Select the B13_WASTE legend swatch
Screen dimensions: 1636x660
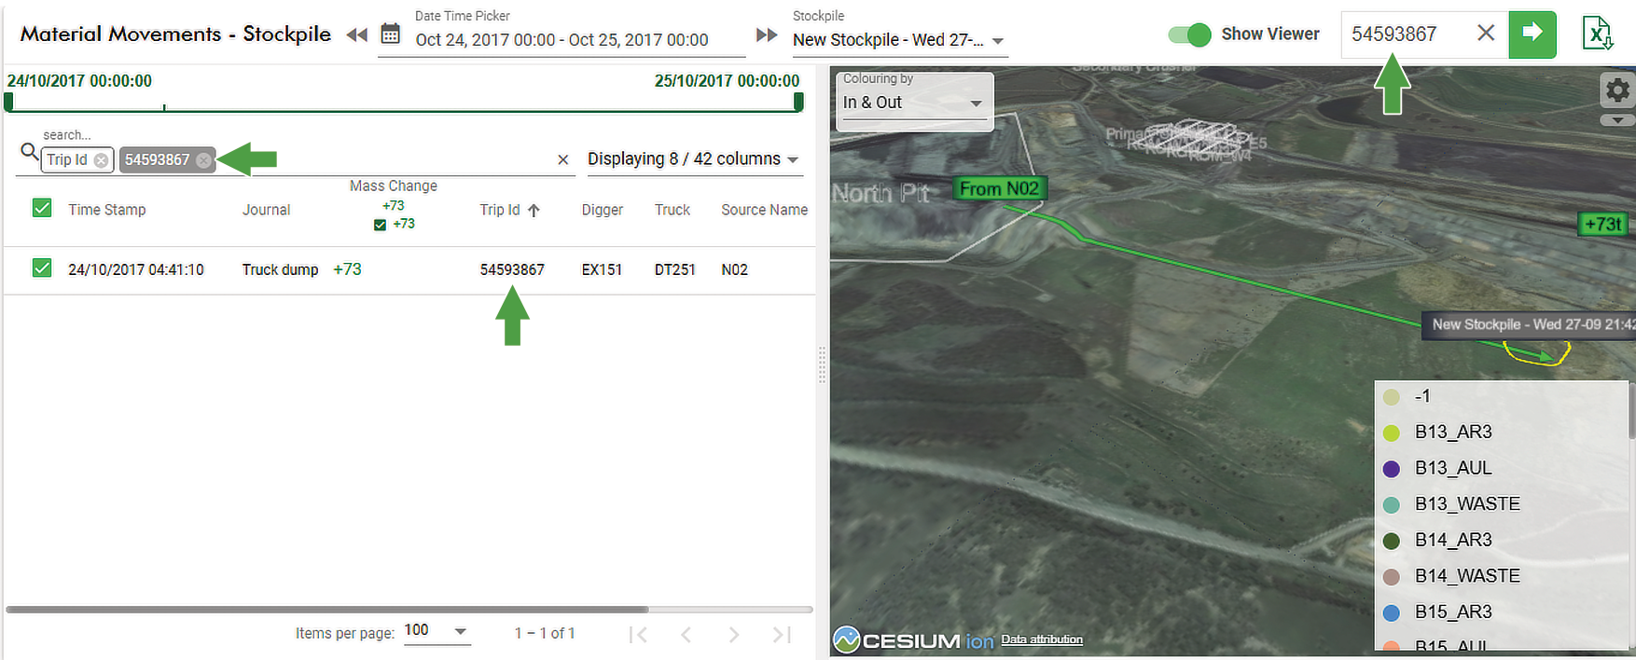click(x=1392, y=505)
